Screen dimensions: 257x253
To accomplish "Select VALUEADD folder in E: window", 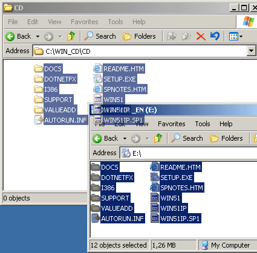I will (x=112, y=208).
